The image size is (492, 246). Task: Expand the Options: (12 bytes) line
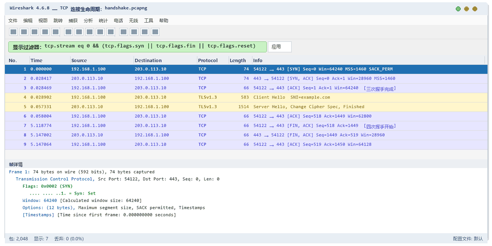click(x=114, y=208)
